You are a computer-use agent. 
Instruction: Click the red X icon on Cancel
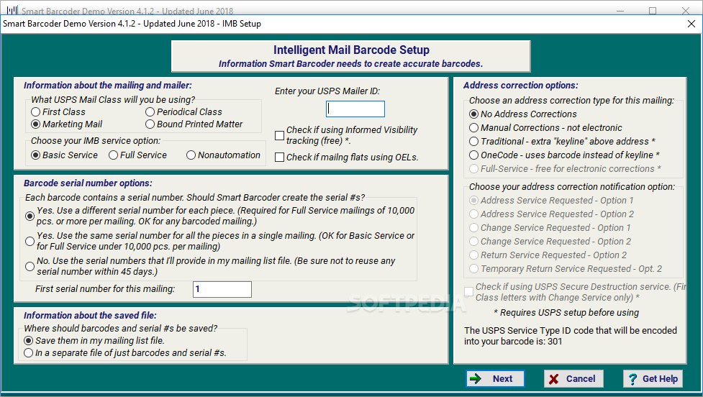point(554,379)
